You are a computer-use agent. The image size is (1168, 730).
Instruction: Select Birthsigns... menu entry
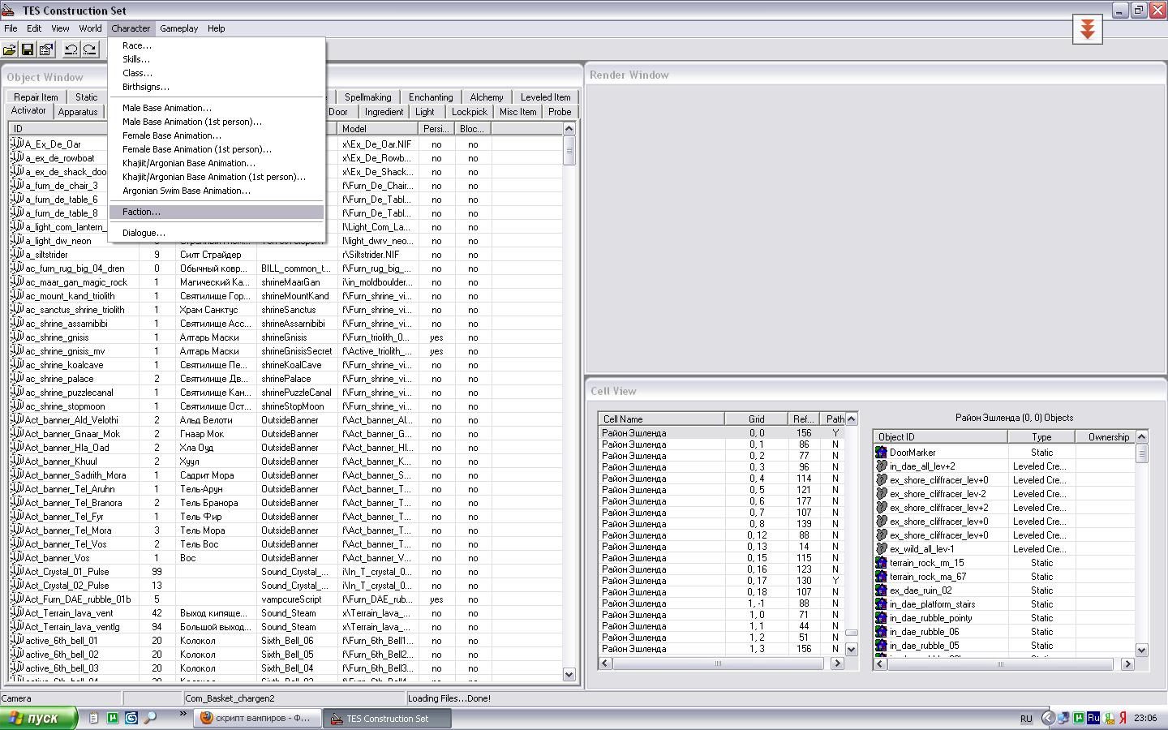point(217,87)
